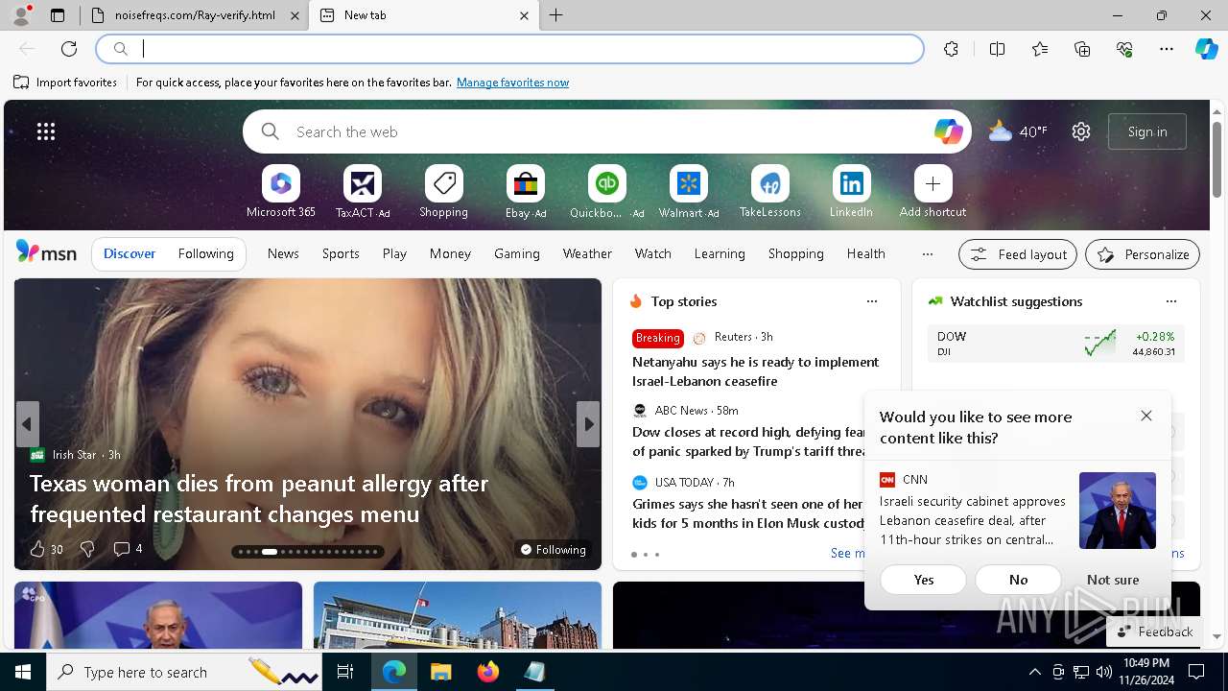Dislike the Texas woman story
Screen dimensions: 1228x691
point(87,549)
